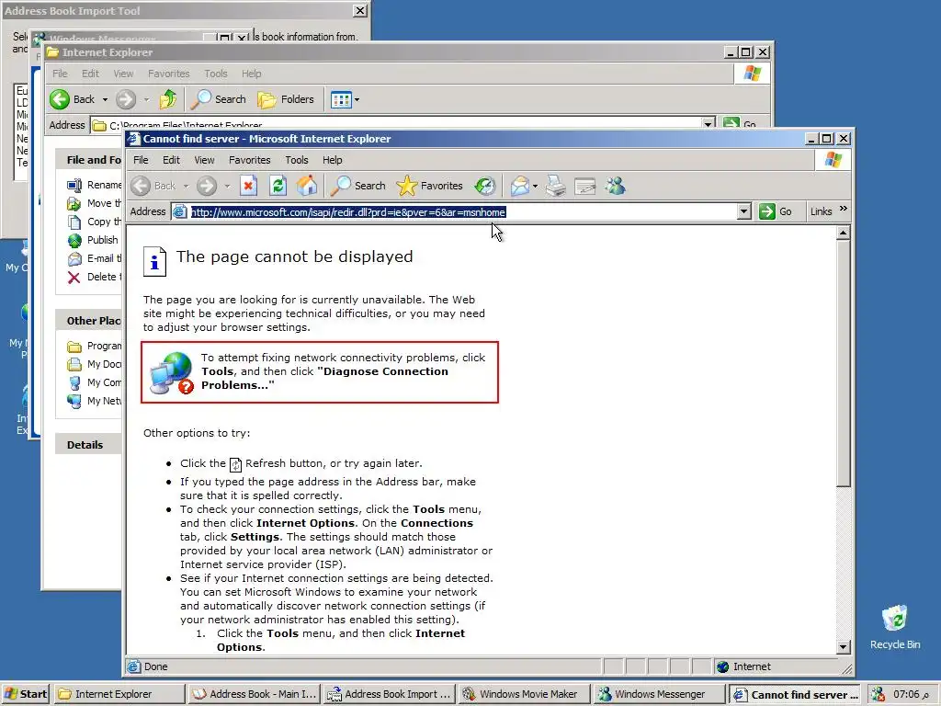Open My Documents link in Other Places
This screenshot has height=706, width=941.
(x=95, y=364)
